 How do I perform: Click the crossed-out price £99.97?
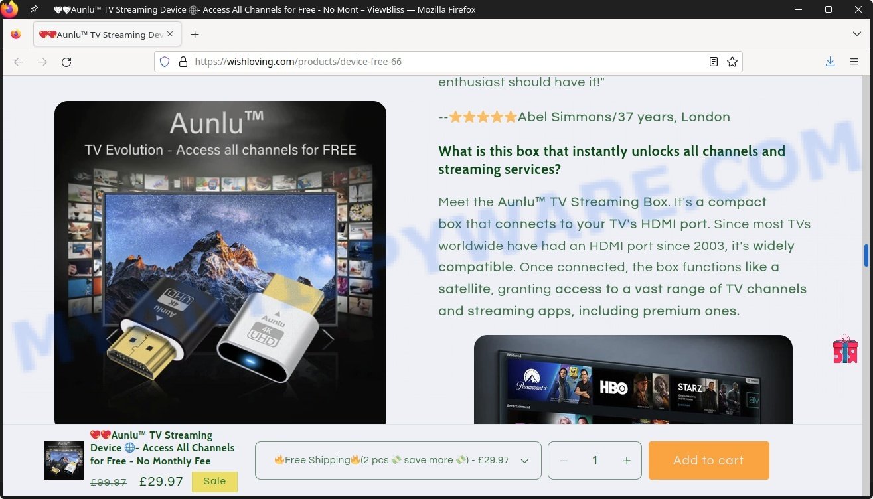click(109, 482)
